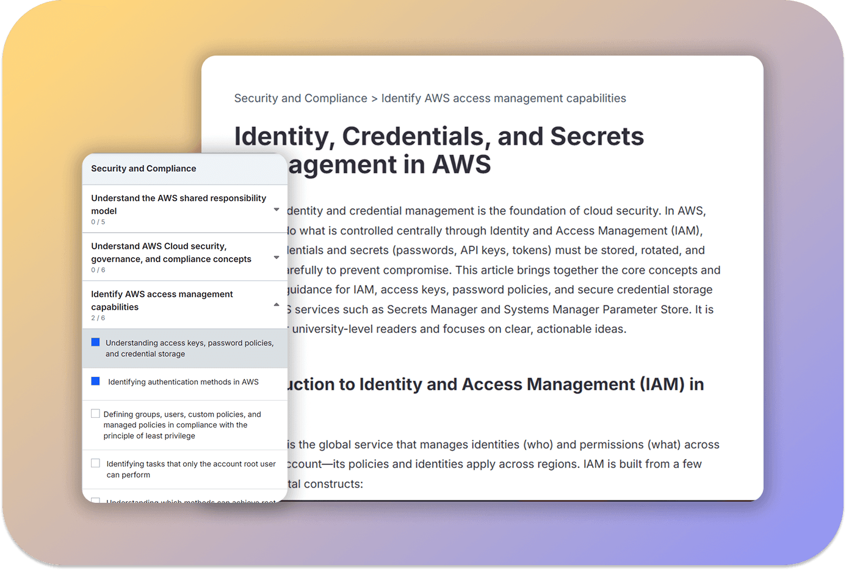Uncheck the access keys and password policies checkbox

[x=95, y=342]
